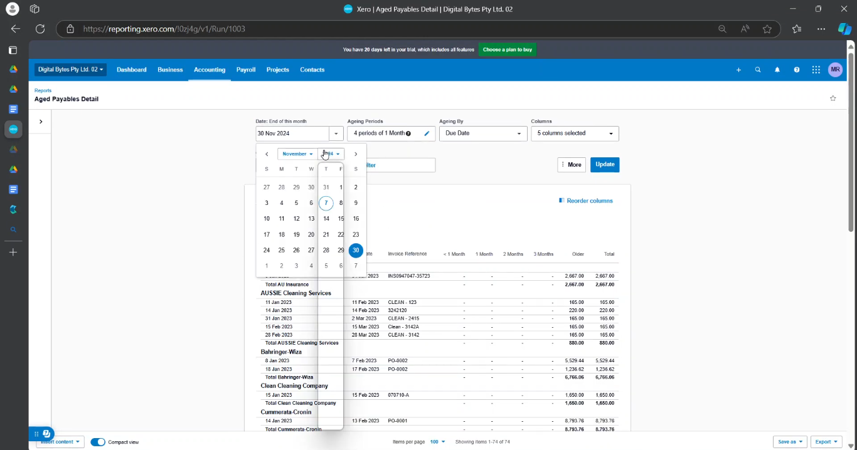
Task: Open the 7 Feb 2023 due date link
Action: click(x=364, y=361)
